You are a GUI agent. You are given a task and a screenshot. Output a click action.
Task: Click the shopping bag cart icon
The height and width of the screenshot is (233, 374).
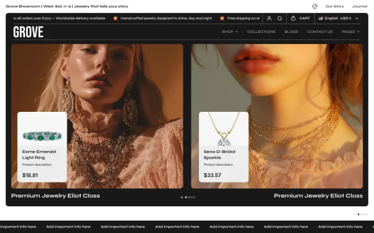pos(293,18)
